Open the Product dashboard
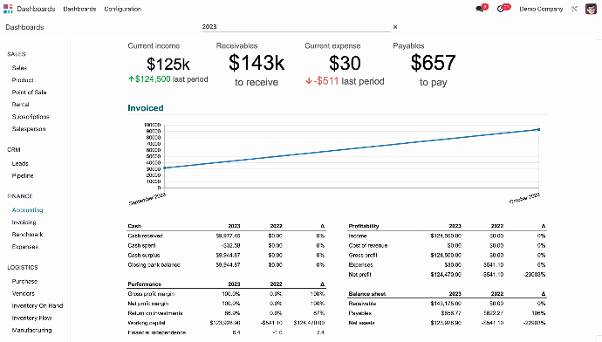This screenshot has width=602, height=342. point(23,80)
